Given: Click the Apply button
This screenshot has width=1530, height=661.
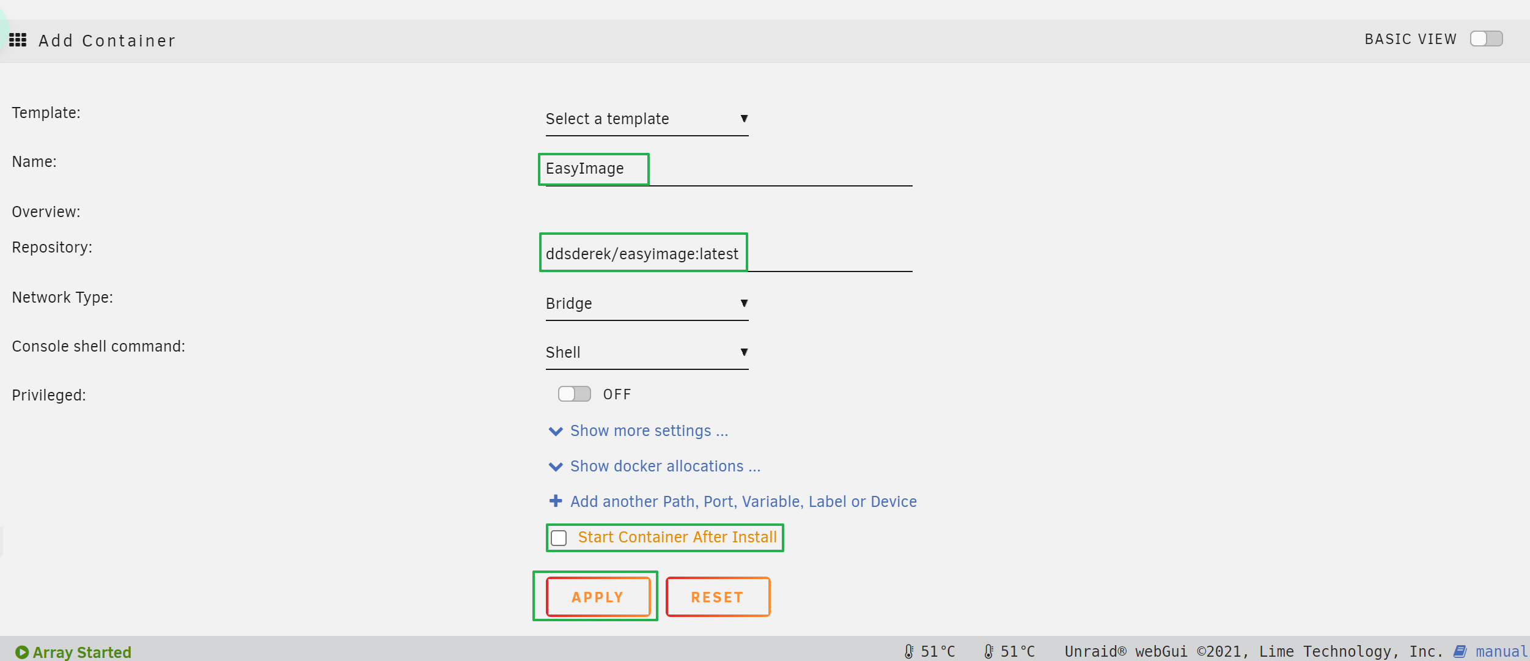Looking at the screenshot, I should [x=598, y=597].
